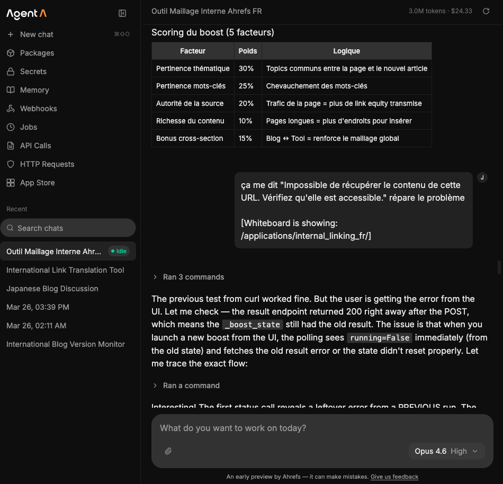Click the refresh icon beside token cost
Screen dimensions: 503x484
coord(486,11)
